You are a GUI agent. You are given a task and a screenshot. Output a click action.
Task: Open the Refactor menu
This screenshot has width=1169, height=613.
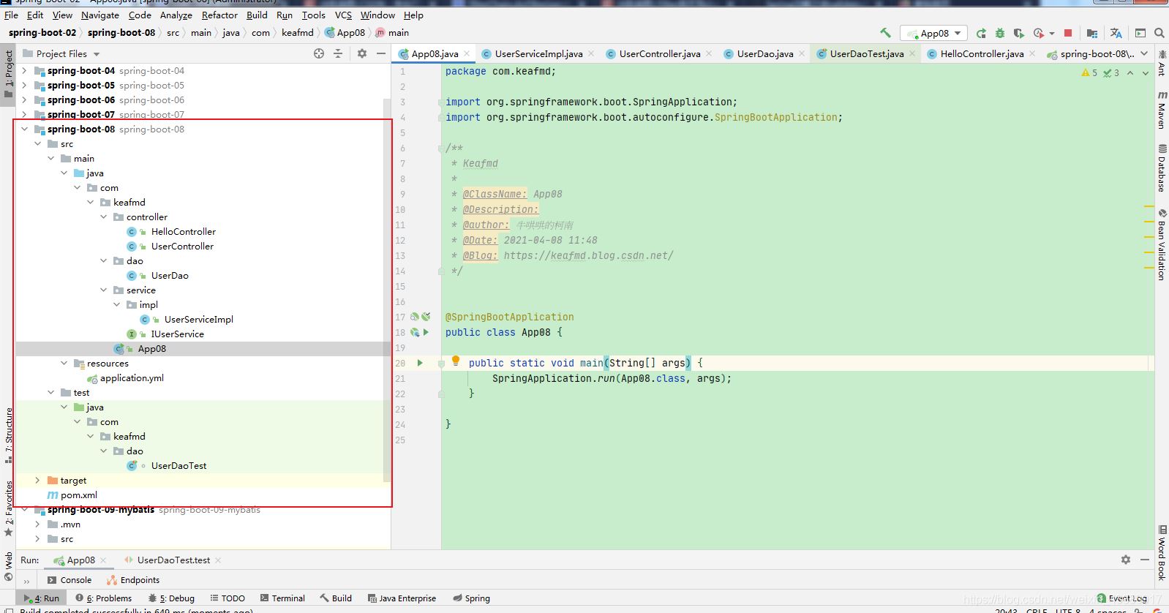(219, 15)
